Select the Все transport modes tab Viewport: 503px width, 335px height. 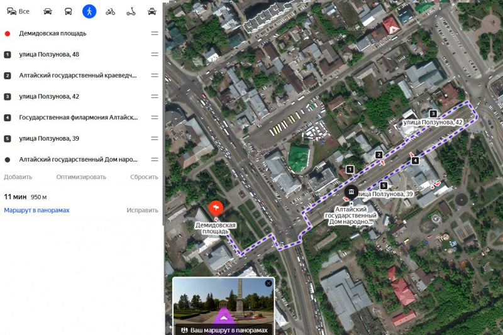tap(18, 11)
